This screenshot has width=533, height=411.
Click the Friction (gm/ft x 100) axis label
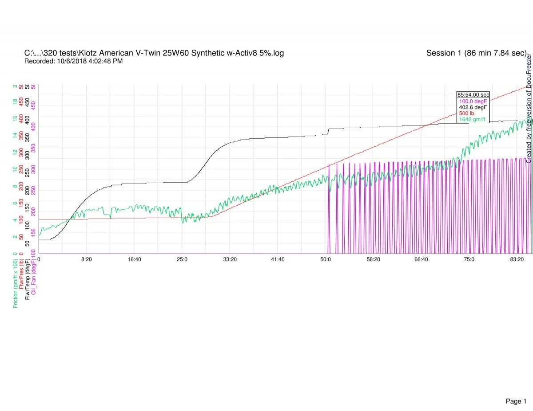16,284
